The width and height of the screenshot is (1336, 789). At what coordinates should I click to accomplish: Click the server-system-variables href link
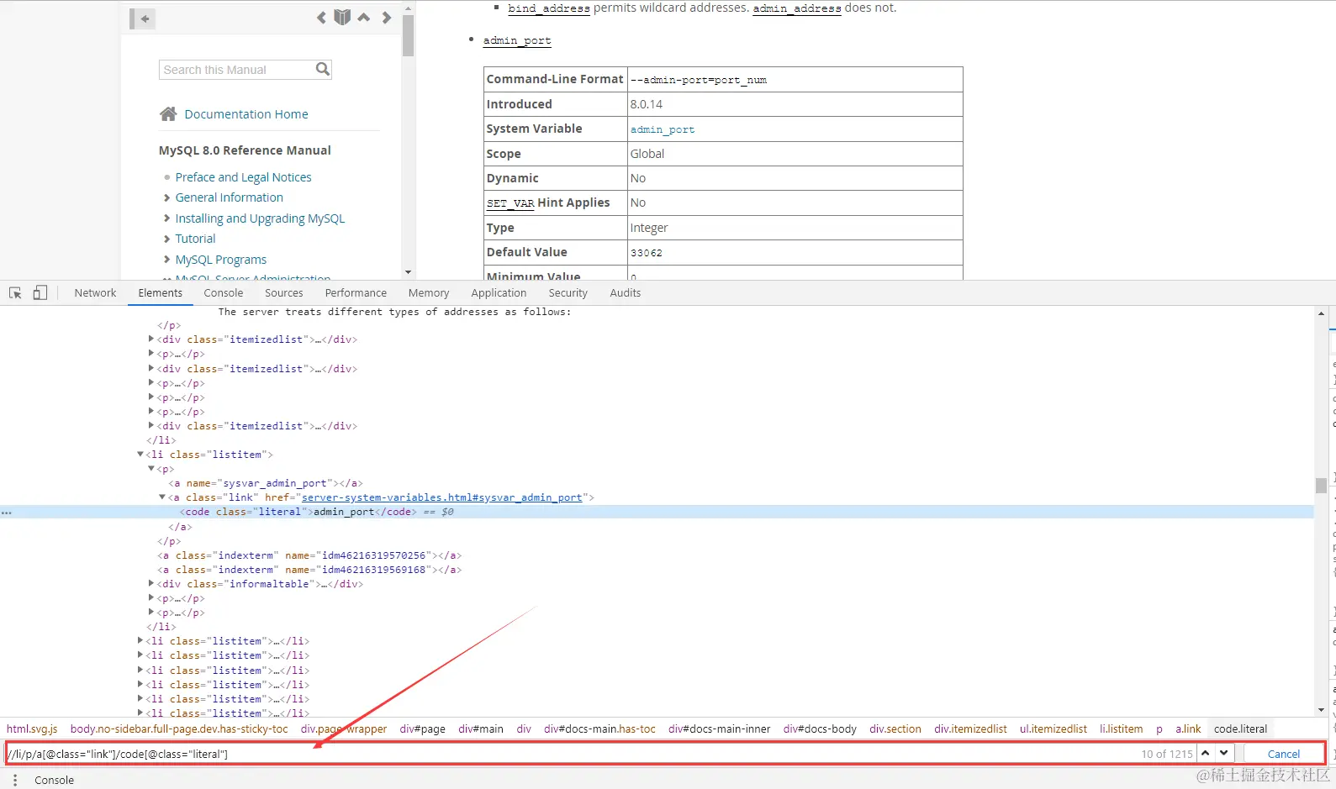441,497
